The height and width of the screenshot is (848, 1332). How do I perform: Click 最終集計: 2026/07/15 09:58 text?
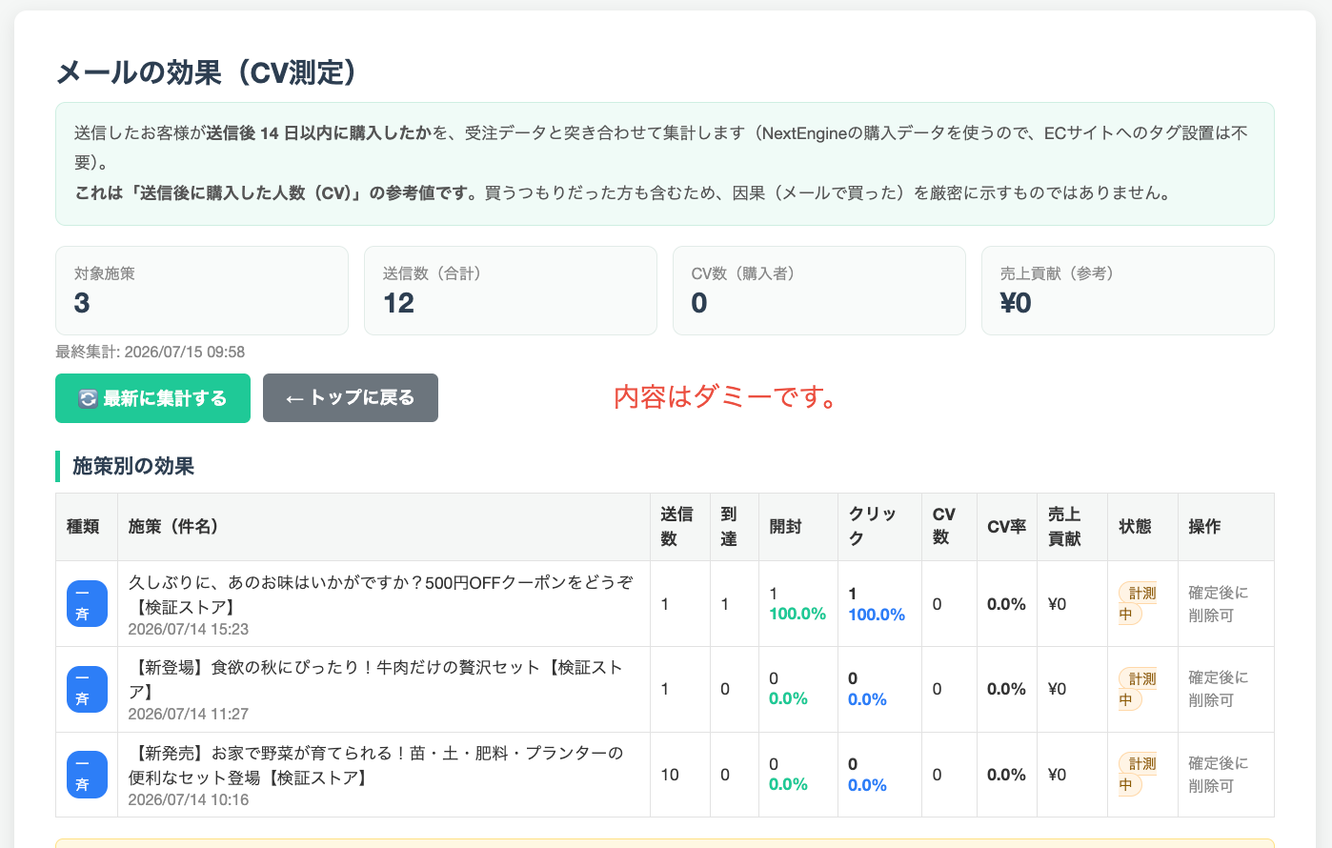pos(151,352)
